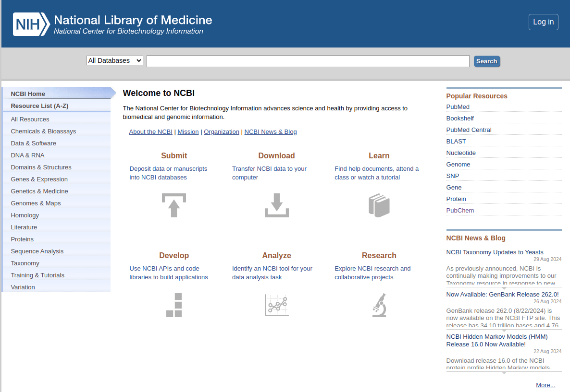
Task: Click the Download tray arrow icon
Action: 277,205
